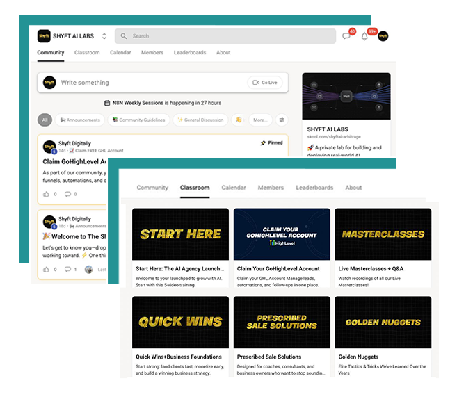Click the Live Masterclasses + Q&A title
The height and width of the screenshot is (408, 457).
[371, 269]
